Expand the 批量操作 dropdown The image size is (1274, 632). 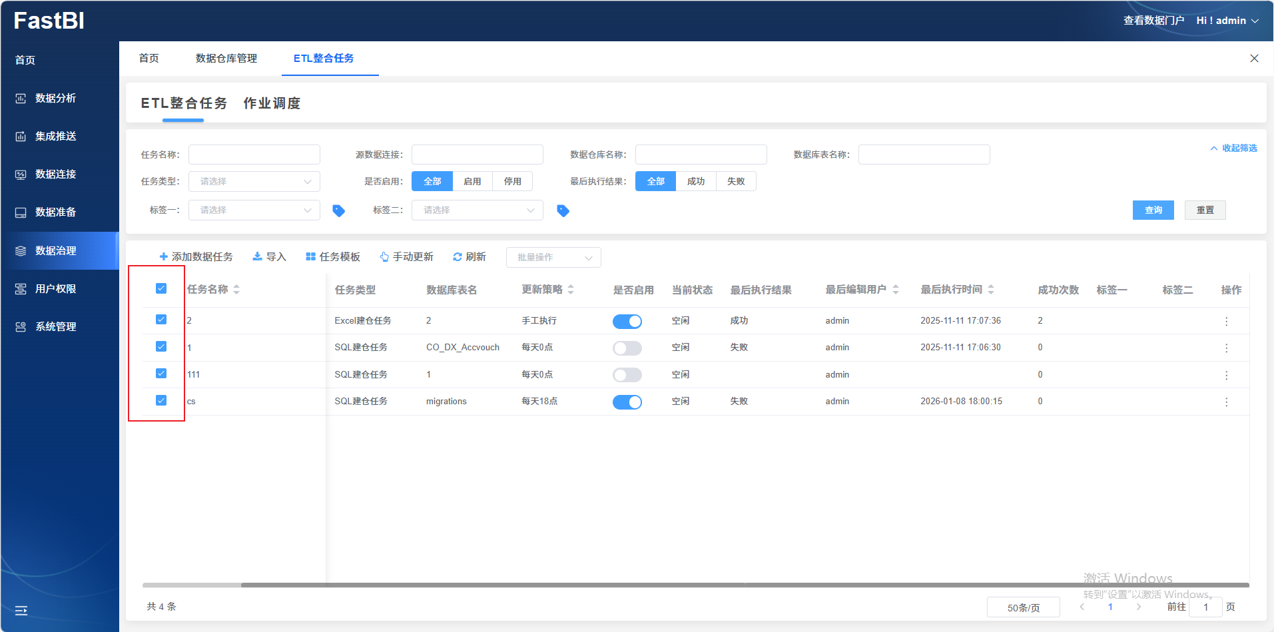pos(553,258)
